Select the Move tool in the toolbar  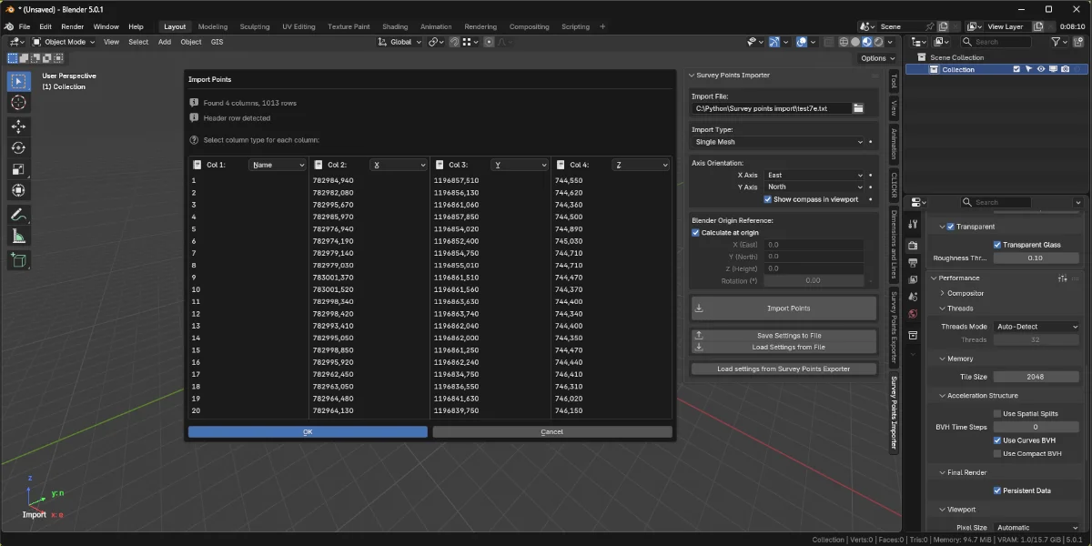click(x=18, y=126)
